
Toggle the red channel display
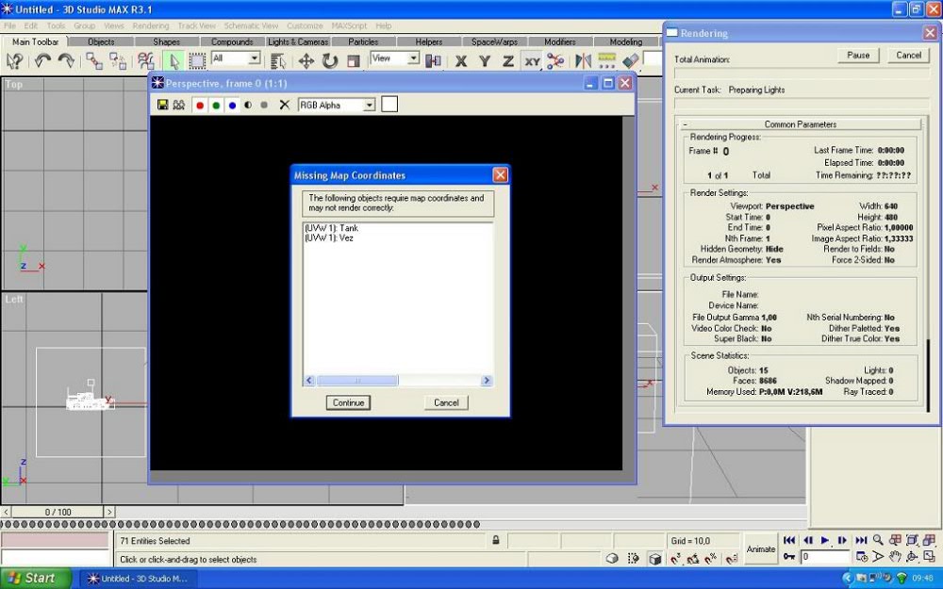click(200, 106)
